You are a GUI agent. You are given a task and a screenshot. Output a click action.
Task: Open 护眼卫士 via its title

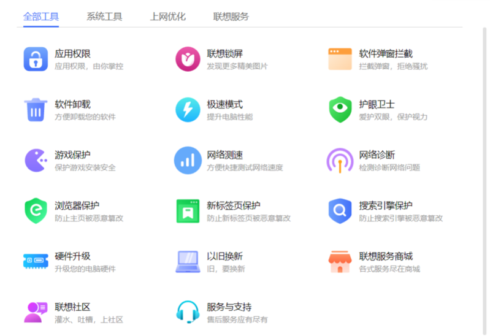click(377, 104)
